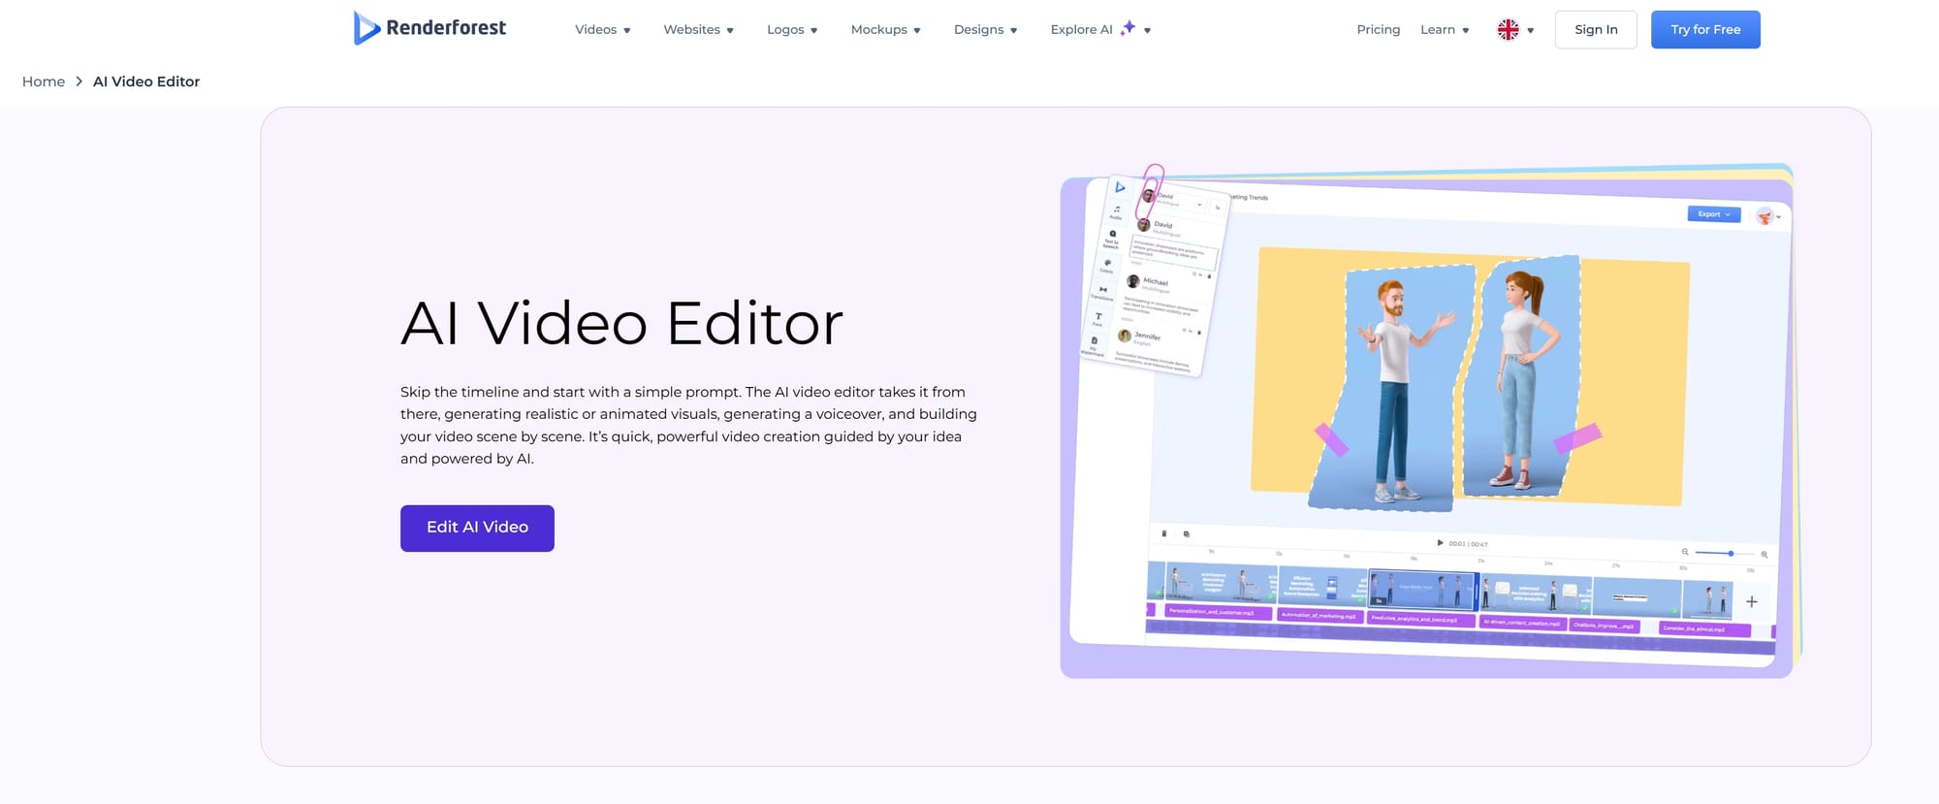Expand the Mockups menu
Viewport: 1939px width, 804px height.
885,30
